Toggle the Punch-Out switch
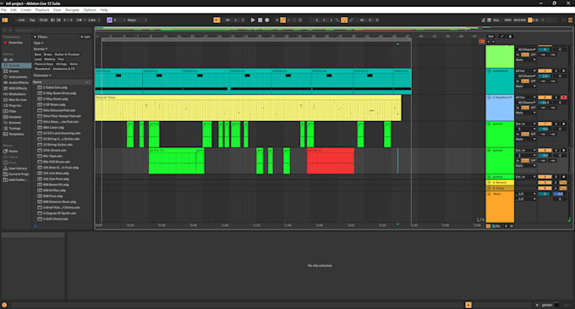Screen dimensions: 575x309 351,20
